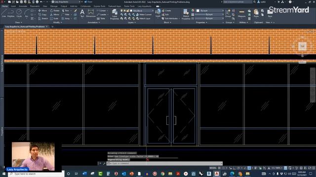Screen dimensions: 316x177
Task: Expand the Modify panel
Action: (x=57, y=23)
